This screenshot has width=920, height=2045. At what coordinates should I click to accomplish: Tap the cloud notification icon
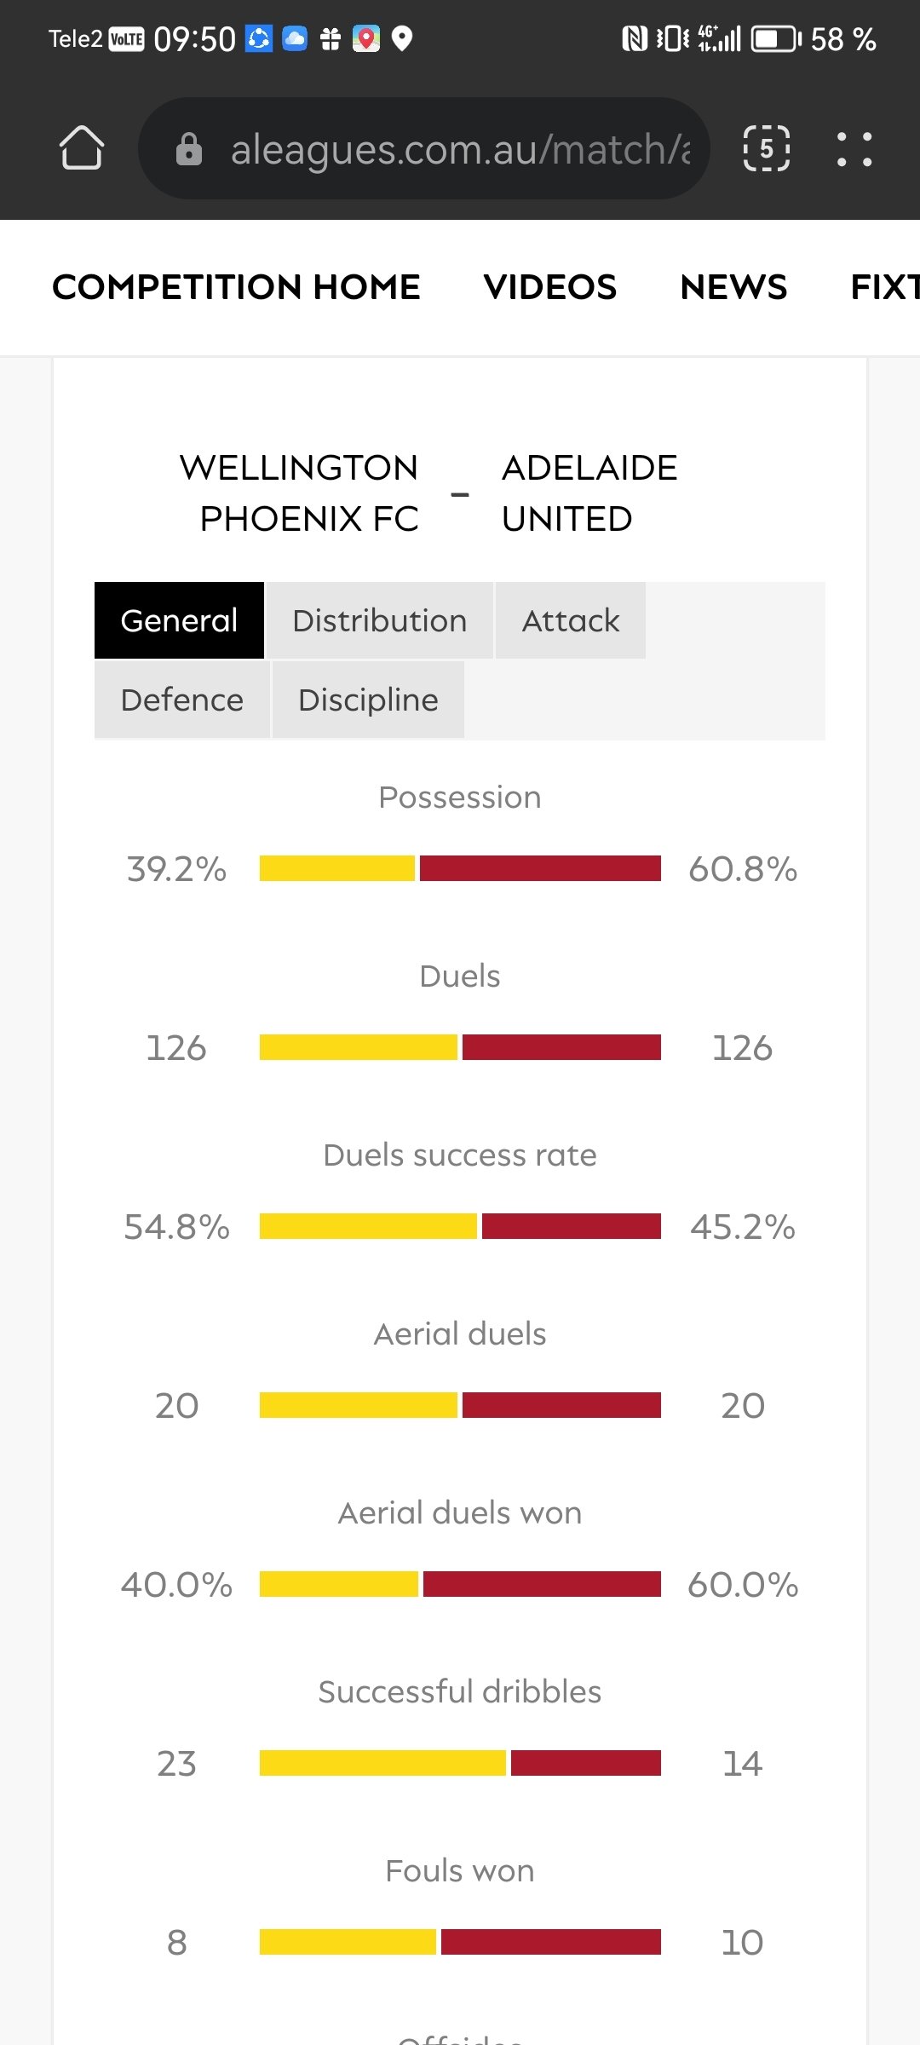(x=295, y=39)
